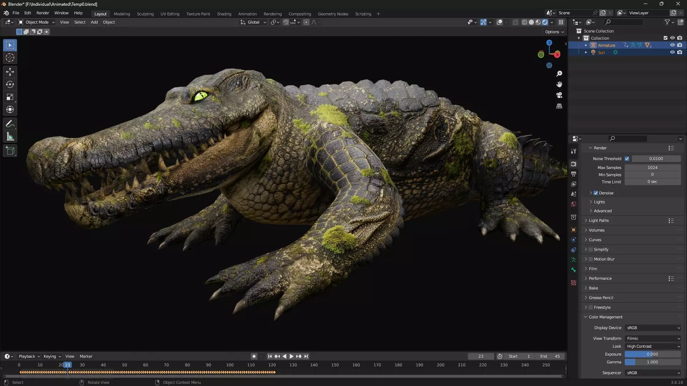This screenshot has height=386, width=687.
Task: Uncheck the Denoise checkbox
Action: pyautogui.click(x=596, y=193)
